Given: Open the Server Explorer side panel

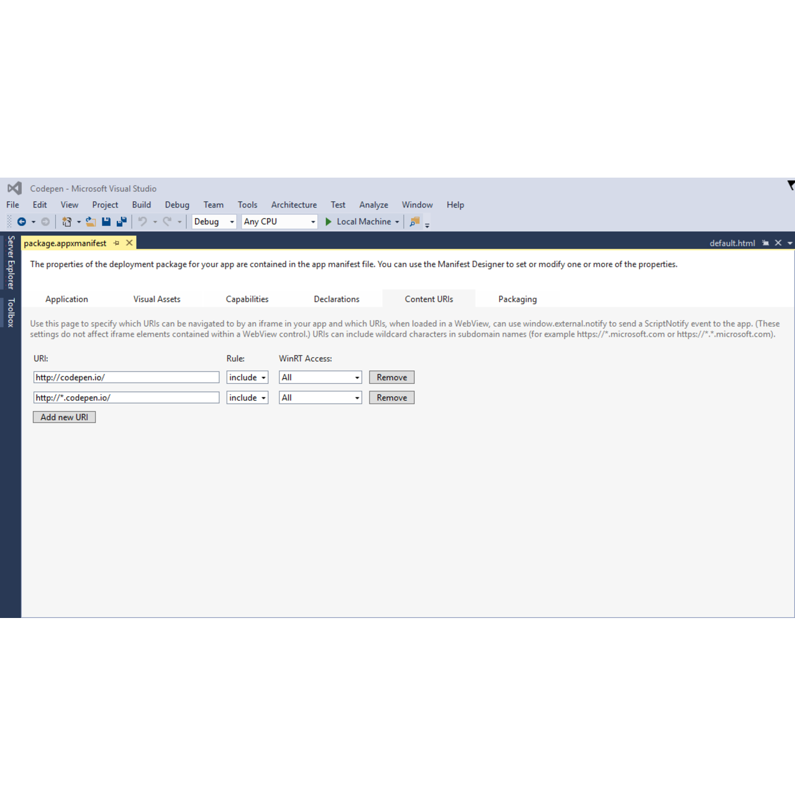Looking at the screenshot, I should click(11, 263).
